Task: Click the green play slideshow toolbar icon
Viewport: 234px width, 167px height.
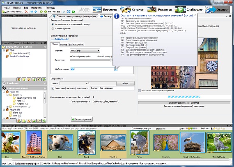Action: click(x=73, y=12)
